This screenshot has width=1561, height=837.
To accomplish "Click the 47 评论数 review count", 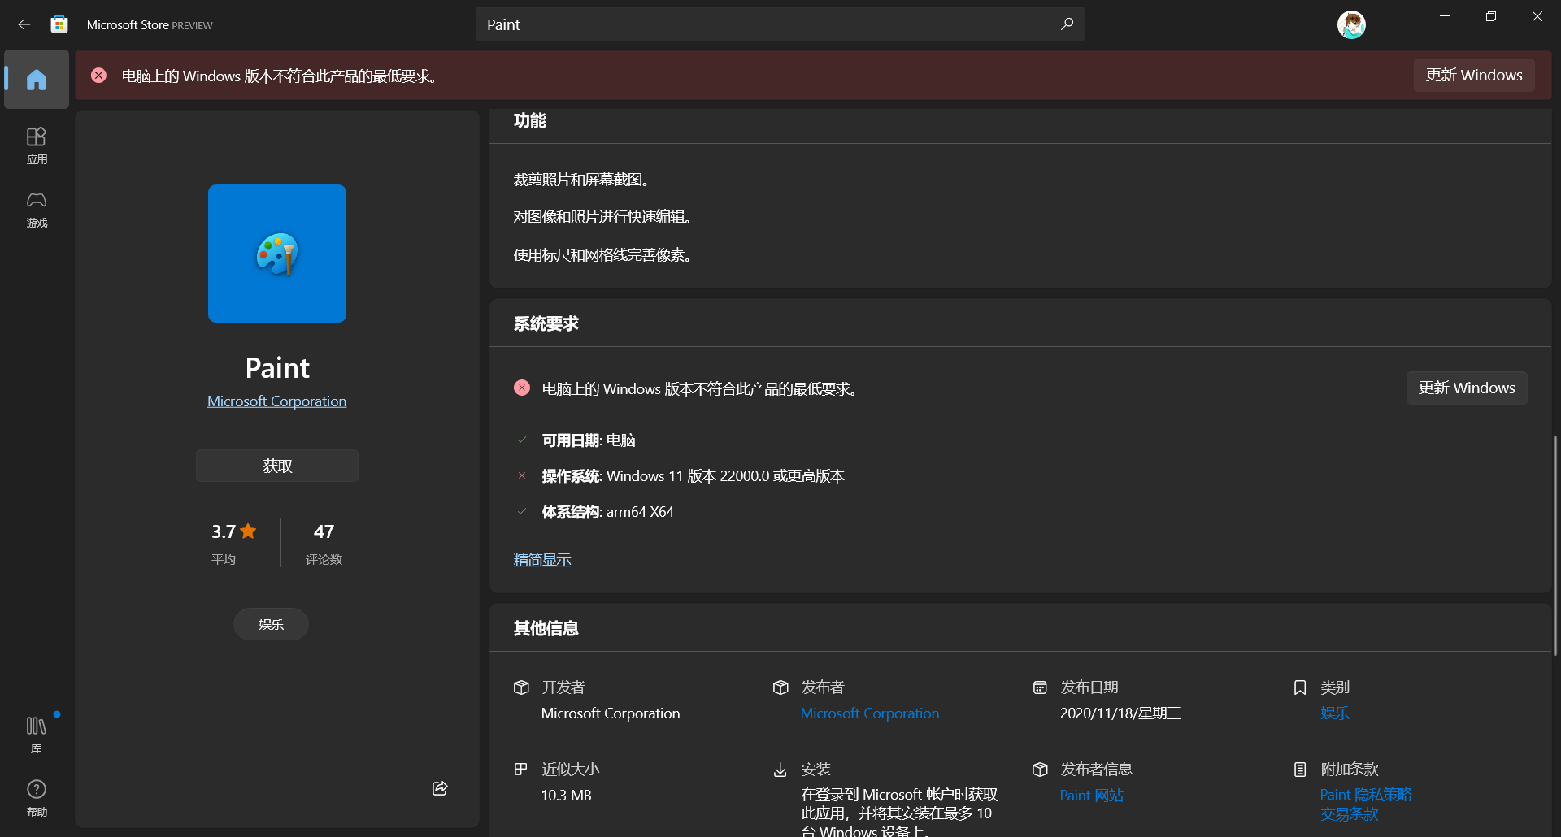I will point(324,544).
